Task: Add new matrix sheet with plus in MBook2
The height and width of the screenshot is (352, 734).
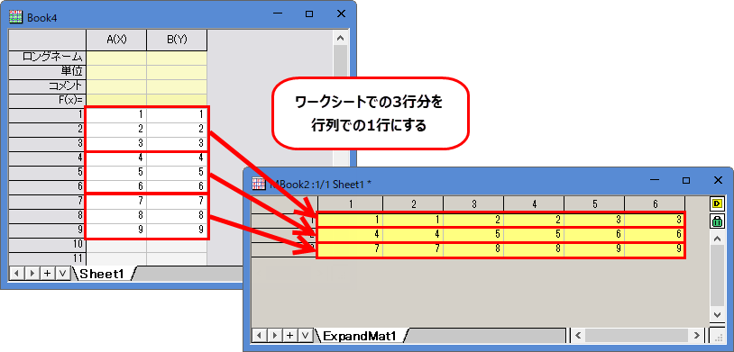Action: pyautogui.click(x=290, y=335)
